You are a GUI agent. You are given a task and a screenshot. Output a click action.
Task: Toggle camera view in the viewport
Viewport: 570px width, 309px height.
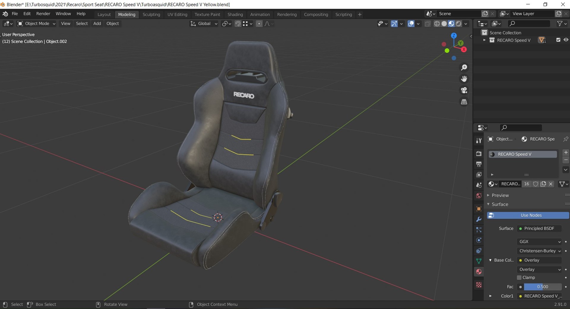[x=464, y=90]
